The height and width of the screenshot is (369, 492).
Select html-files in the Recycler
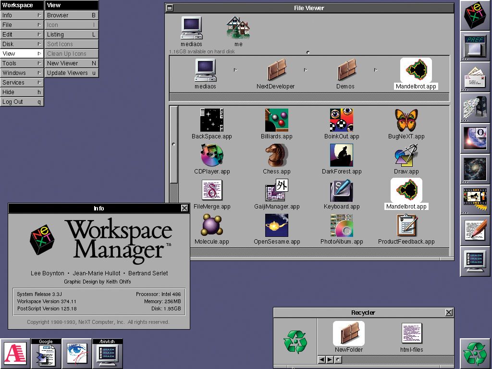pyautogui.click(x=412, y=333)
